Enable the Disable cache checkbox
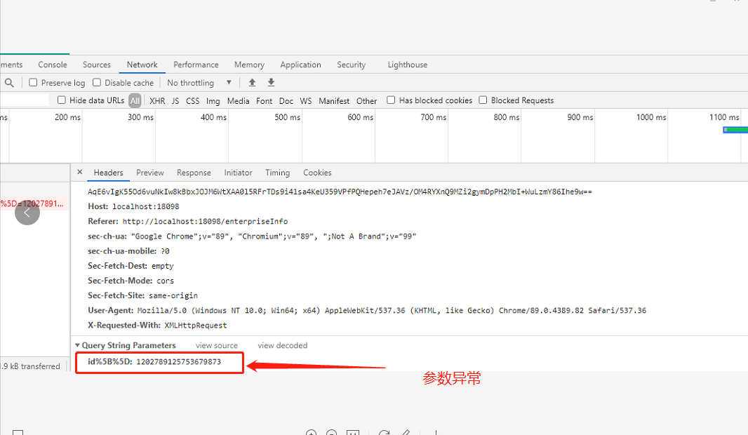This screenshot has width=748, height=435. coord(96,82)
